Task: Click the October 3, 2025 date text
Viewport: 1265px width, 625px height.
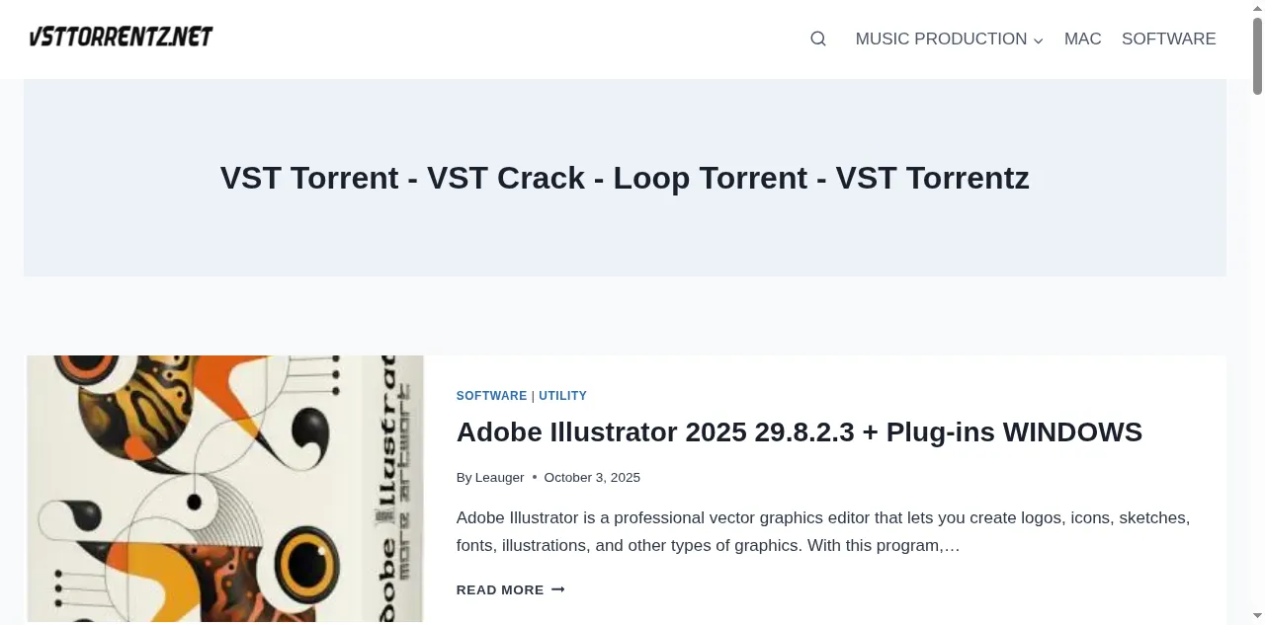Action: coord(592,478)
